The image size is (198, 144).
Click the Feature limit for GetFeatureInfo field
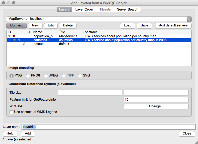pyautogui.click(x=156, y=100)
